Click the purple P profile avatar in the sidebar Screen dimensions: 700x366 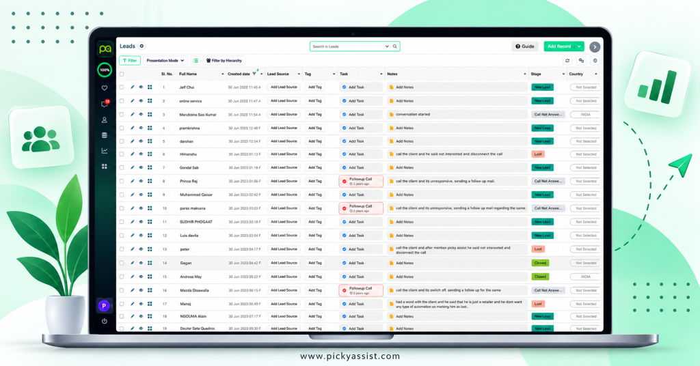[x=104, y=306]
